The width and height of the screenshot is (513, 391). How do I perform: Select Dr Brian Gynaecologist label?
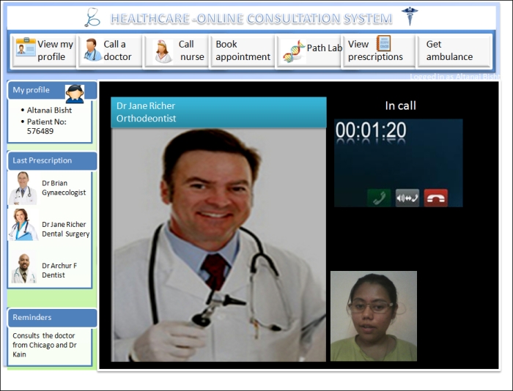click(x=64, y=187)
